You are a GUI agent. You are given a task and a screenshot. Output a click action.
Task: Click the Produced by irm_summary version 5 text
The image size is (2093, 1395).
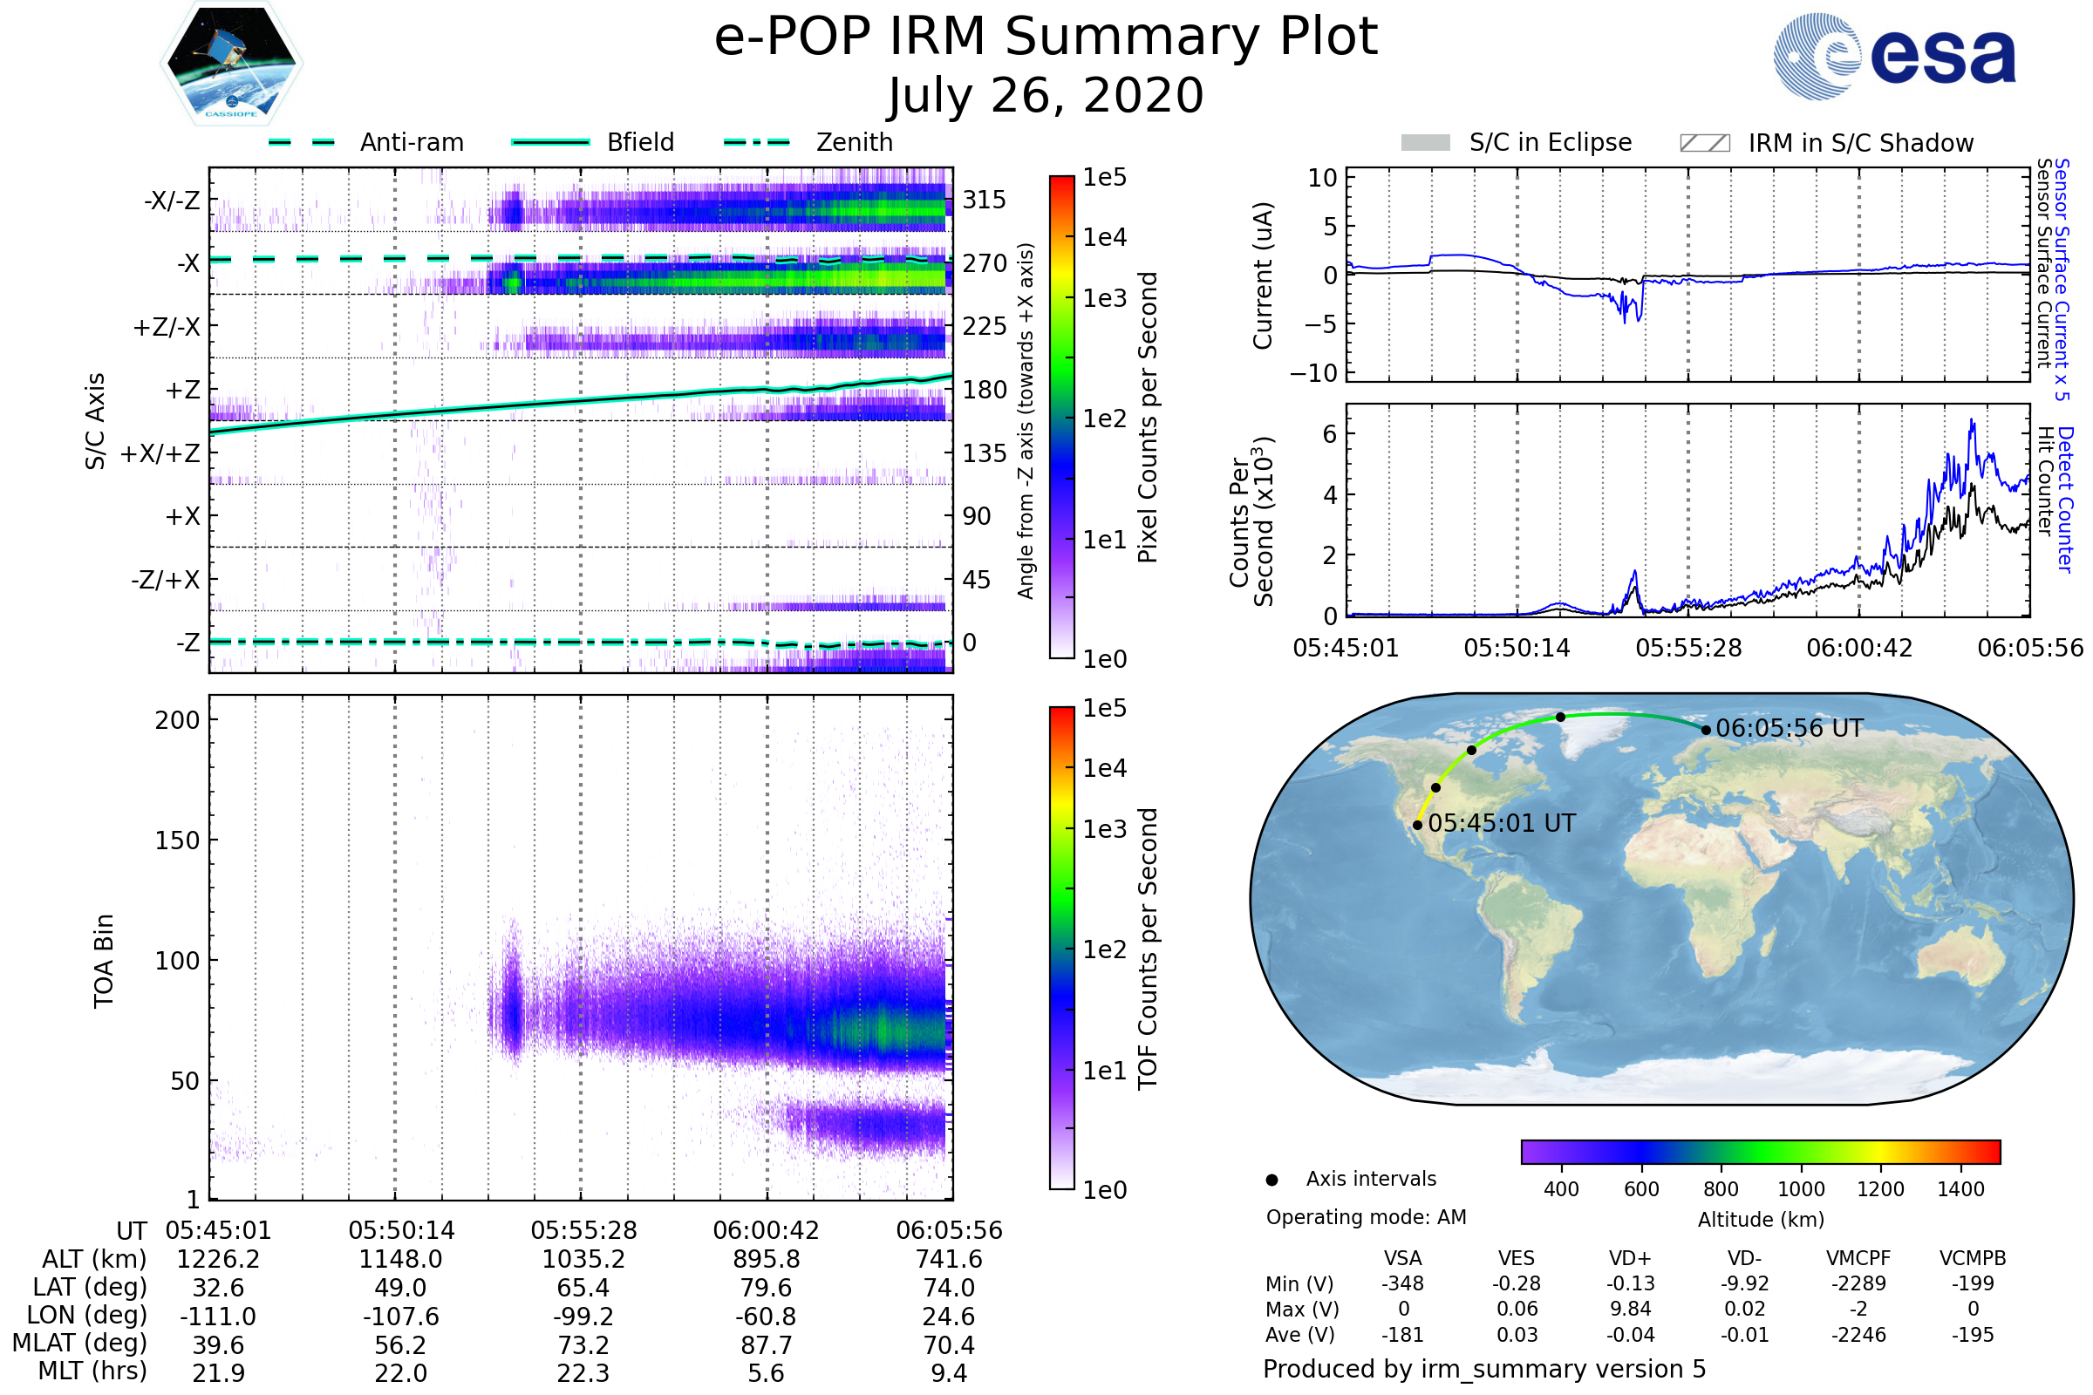tap(1484, 1368)
